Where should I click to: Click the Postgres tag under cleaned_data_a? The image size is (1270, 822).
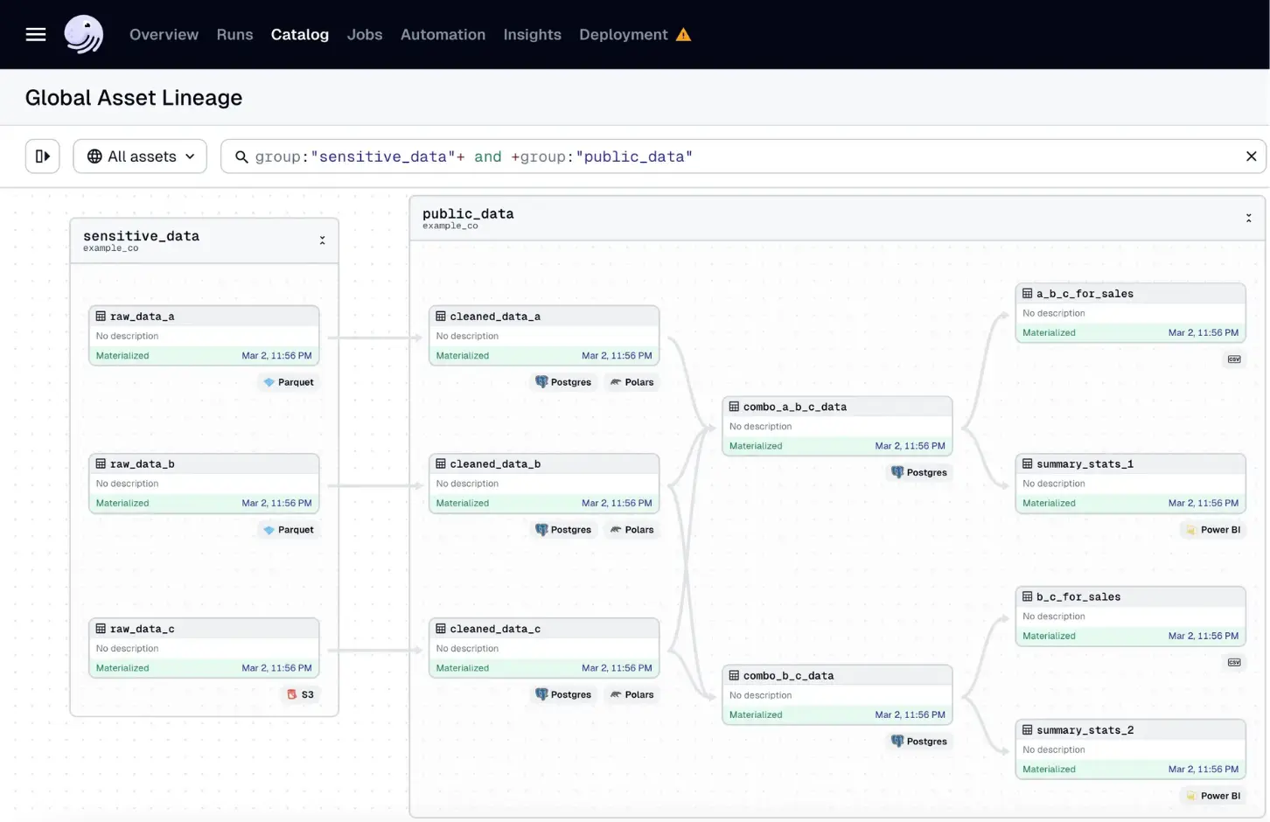pos(563,382)
